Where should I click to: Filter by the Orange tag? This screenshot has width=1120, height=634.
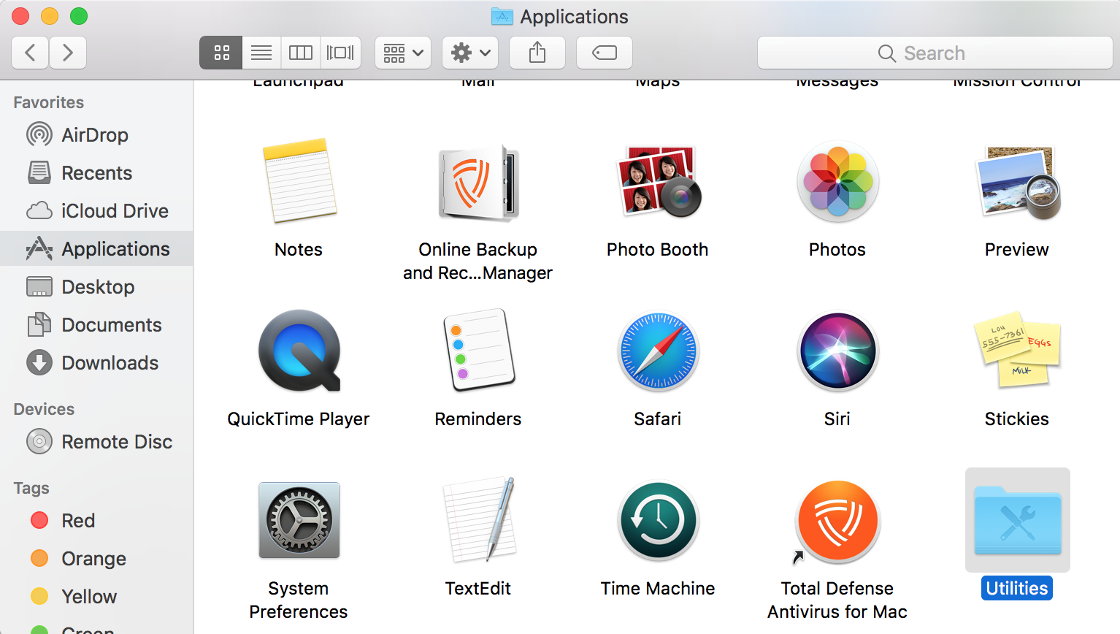point(96,559)
